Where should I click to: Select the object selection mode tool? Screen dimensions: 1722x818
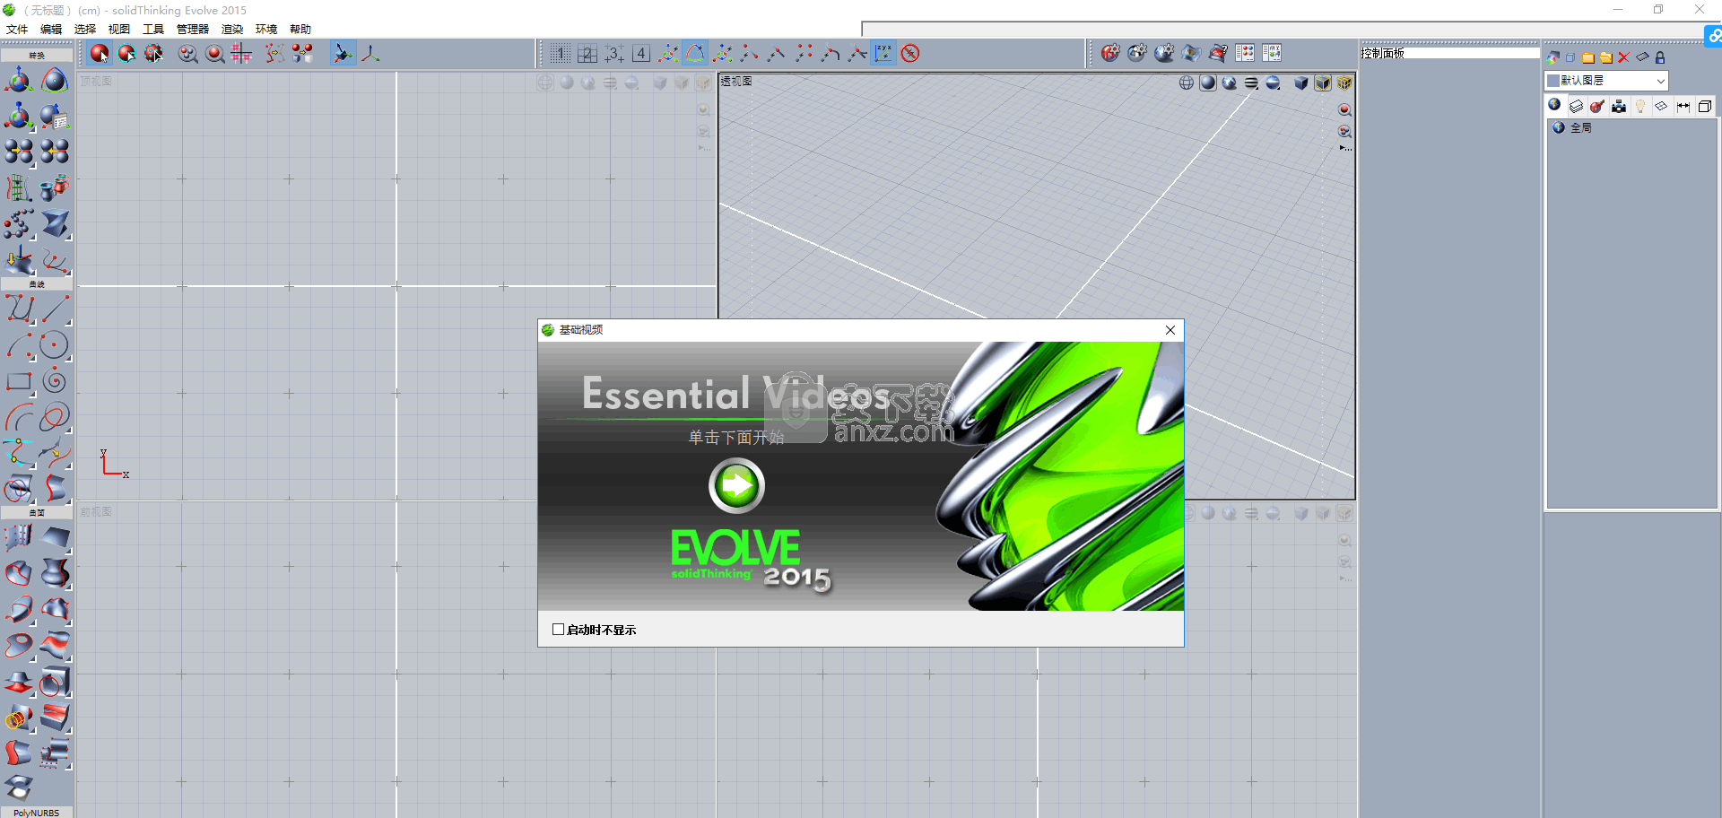(x=100, y=54)
